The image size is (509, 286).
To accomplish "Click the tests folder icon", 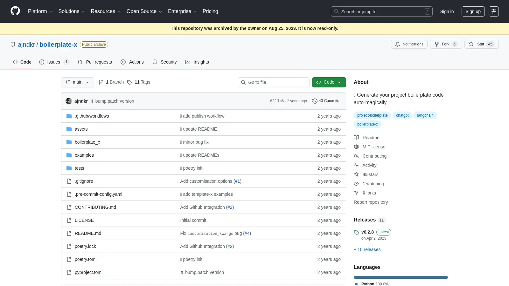I will (x=69, y=168).
